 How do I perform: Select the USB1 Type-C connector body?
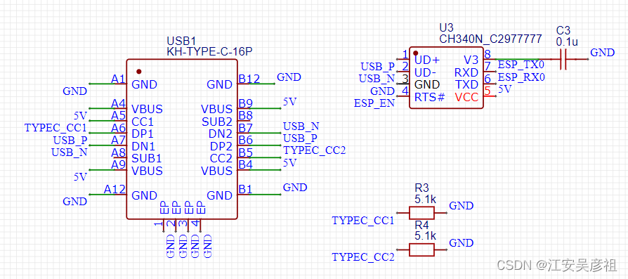click(182, 139)
